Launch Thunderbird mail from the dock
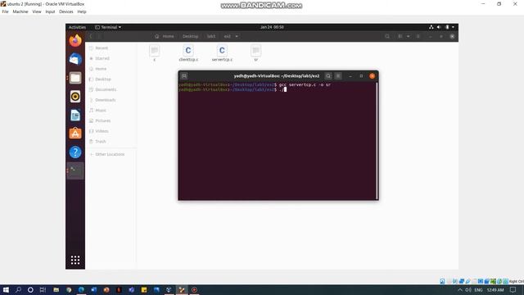Viewport: 524px width, 295px height. pyautogui.click(x=75, y=59)
